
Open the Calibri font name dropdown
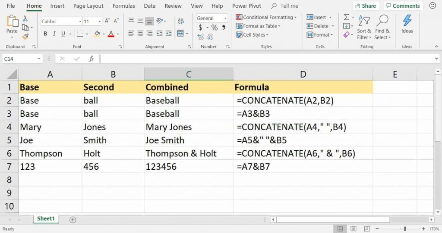tap(80, 21)
